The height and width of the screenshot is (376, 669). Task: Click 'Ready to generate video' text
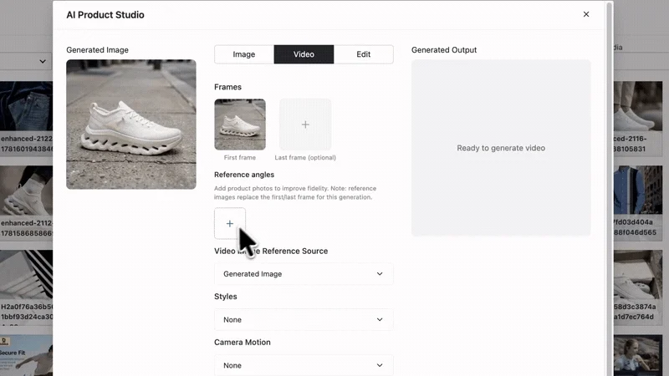click(x=501, y=148)
